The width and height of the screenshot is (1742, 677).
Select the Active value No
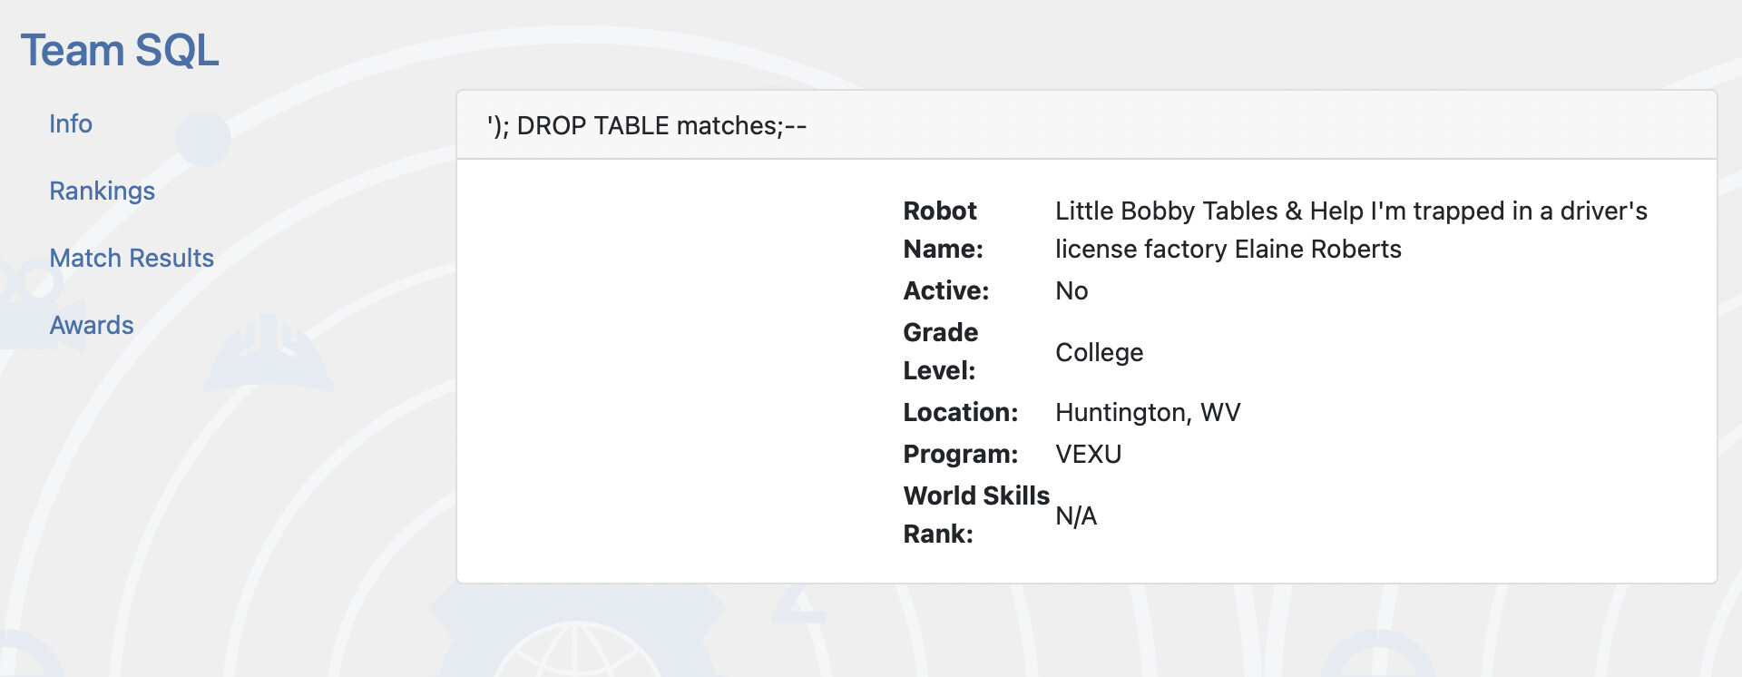pos(1072,290)
